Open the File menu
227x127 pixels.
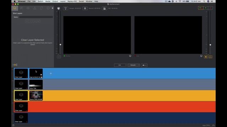29,1
